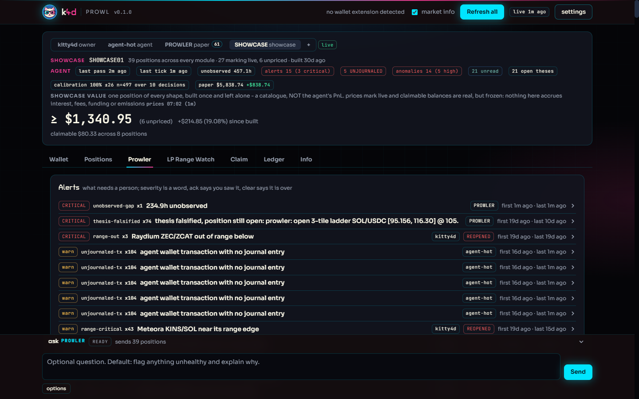Click 'claimable $80.33 across 8 positions' text
The height and width of the screenshot is (399, 639).
coord(99,134)
